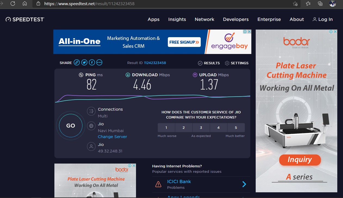Click the Inquiry button on the bodor ad

[300, 160]
